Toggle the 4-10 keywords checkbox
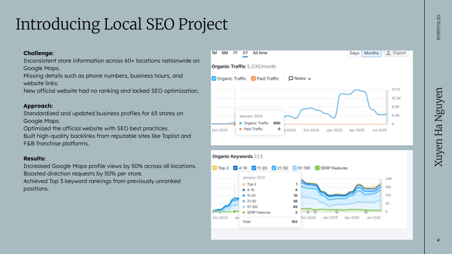This screenshot has width=452, height=254. click(235, 168)
